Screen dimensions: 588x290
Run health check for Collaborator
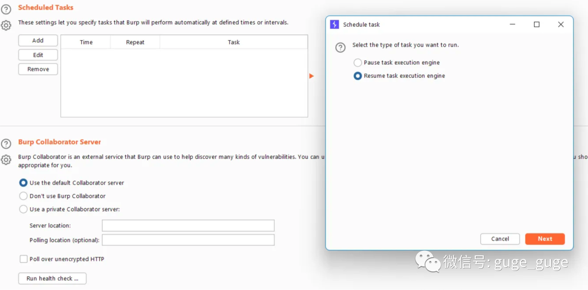click(x=52, y=279)
